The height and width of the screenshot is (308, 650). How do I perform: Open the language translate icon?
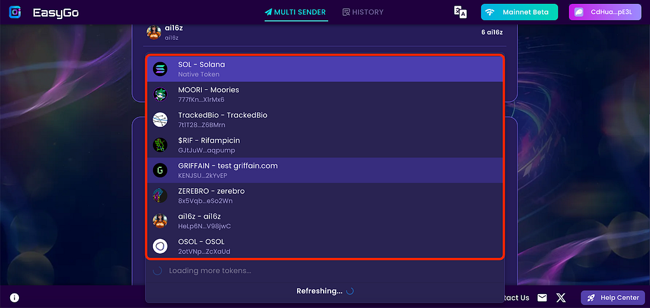(x=461, y=12)
